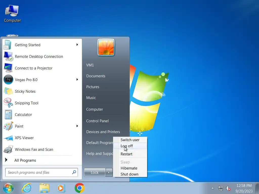Click the taskbar clock showing 12:58 PM
This screenshot has width=259, height=194.
(244, 188)
